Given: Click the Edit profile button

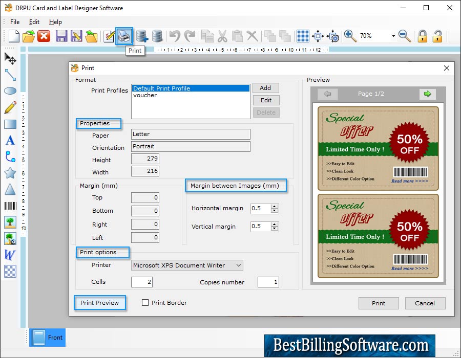Looking at the screenshot, I should pos(266,100).
